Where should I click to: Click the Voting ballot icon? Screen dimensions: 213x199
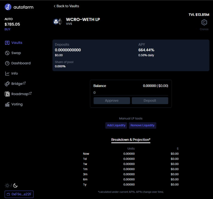tap(7, 104)
